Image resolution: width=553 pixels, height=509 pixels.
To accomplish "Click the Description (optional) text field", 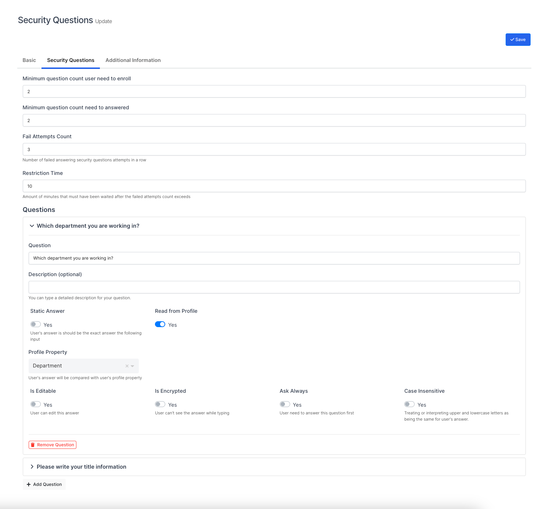I will coord(274,287).
